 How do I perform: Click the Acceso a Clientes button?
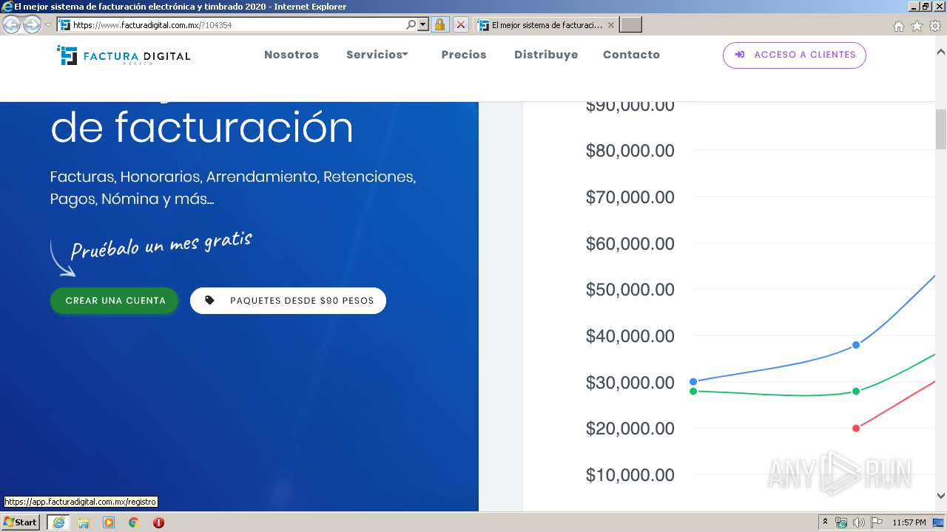795,55
